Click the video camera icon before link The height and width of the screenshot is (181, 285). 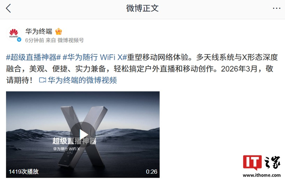point(42,80)
